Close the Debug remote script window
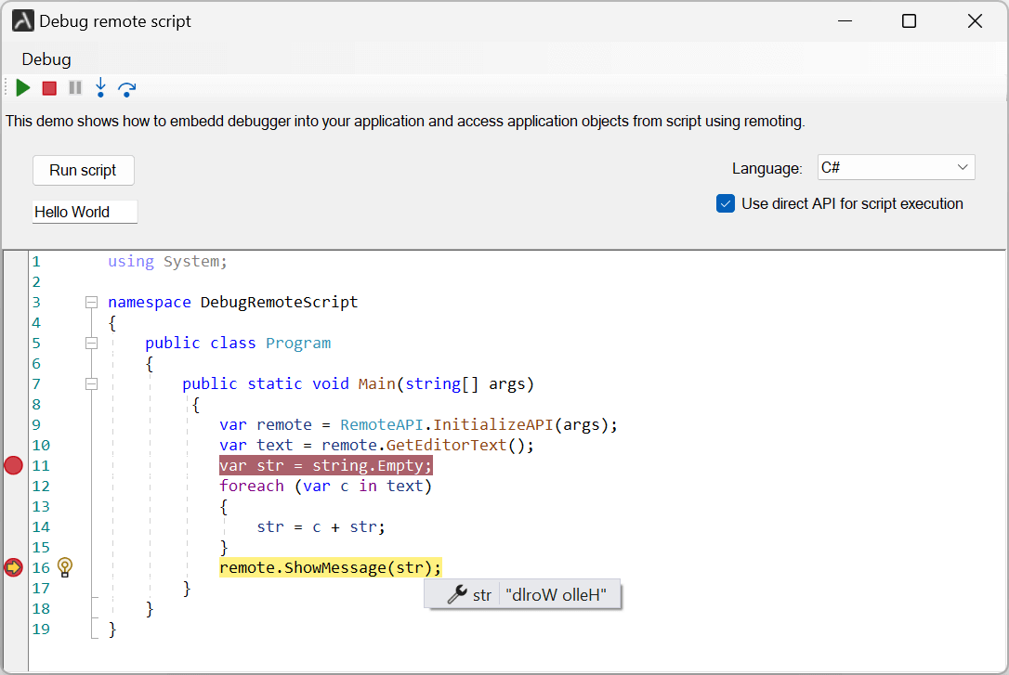Screen dimensions: 1009x675 click(x=975, y=21)
